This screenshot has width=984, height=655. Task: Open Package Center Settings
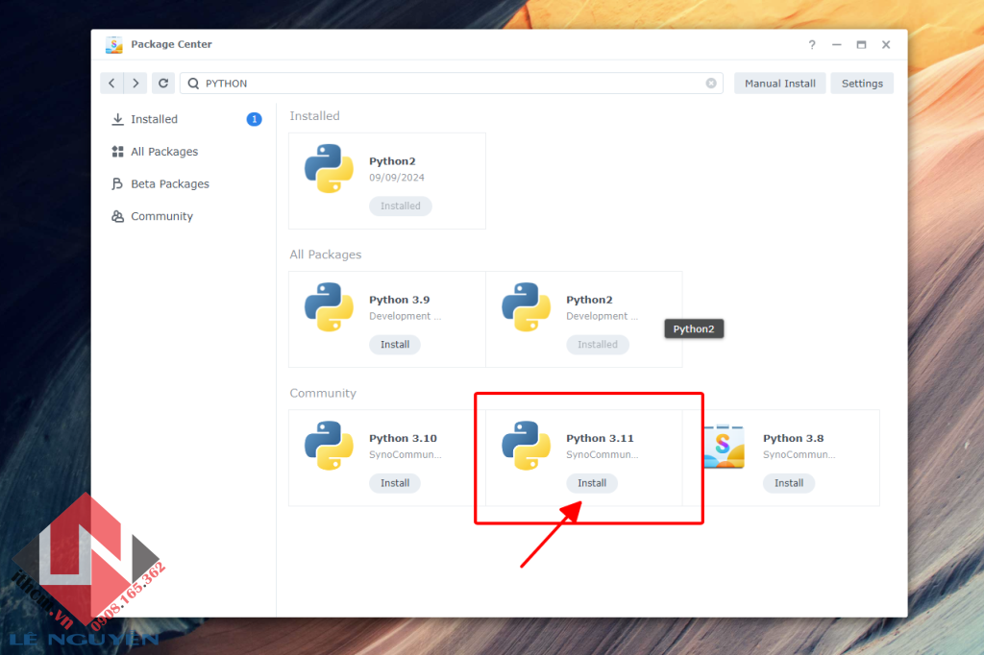click(x=862, y=84)
